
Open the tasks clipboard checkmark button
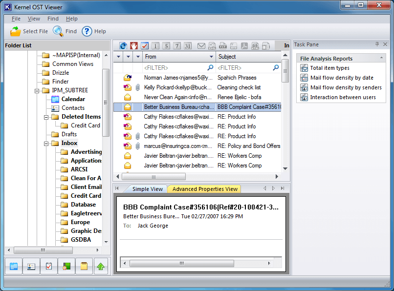click(48, 267)
